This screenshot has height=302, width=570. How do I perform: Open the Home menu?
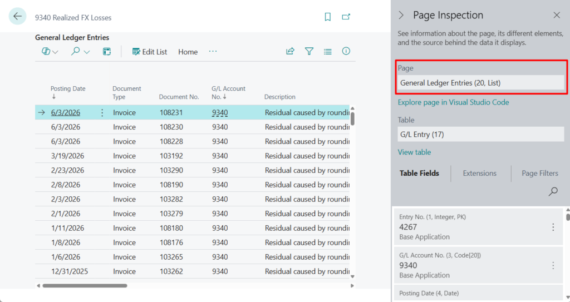(188, 52)
